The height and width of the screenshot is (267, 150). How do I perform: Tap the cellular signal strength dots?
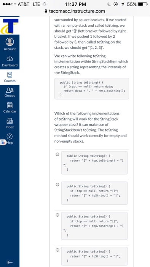pyautogui.click(x=9, y=4)
